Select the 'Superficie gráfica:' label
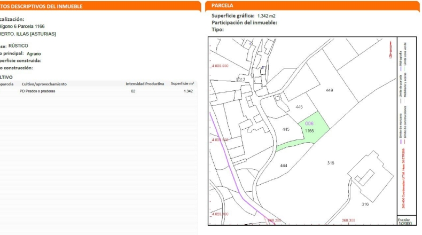The width and height of the screenshot is (422, 235). point(233,15)
